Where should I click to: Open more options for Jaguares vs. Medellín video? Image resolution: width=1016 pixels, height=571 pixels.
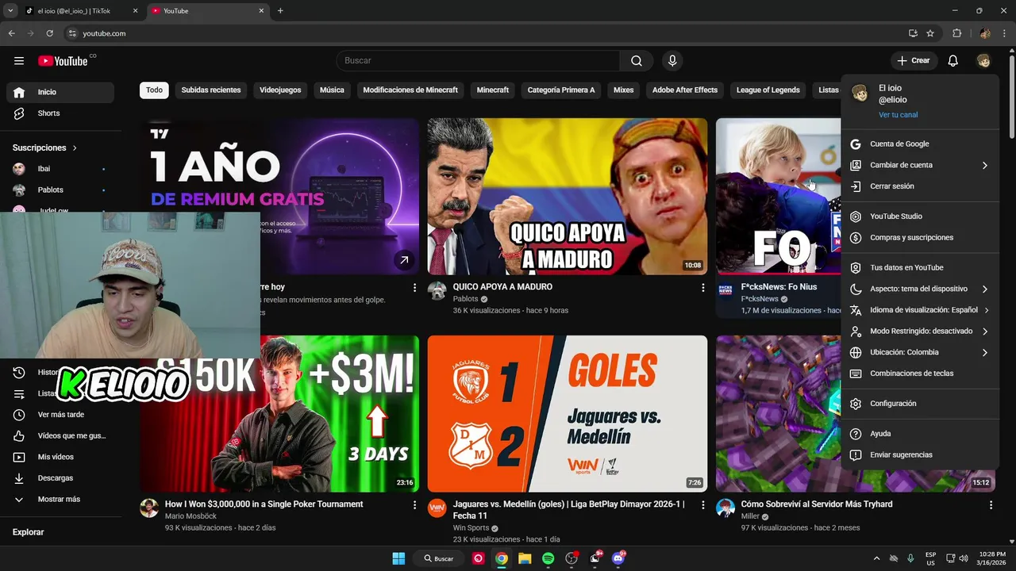click(702, 504)
